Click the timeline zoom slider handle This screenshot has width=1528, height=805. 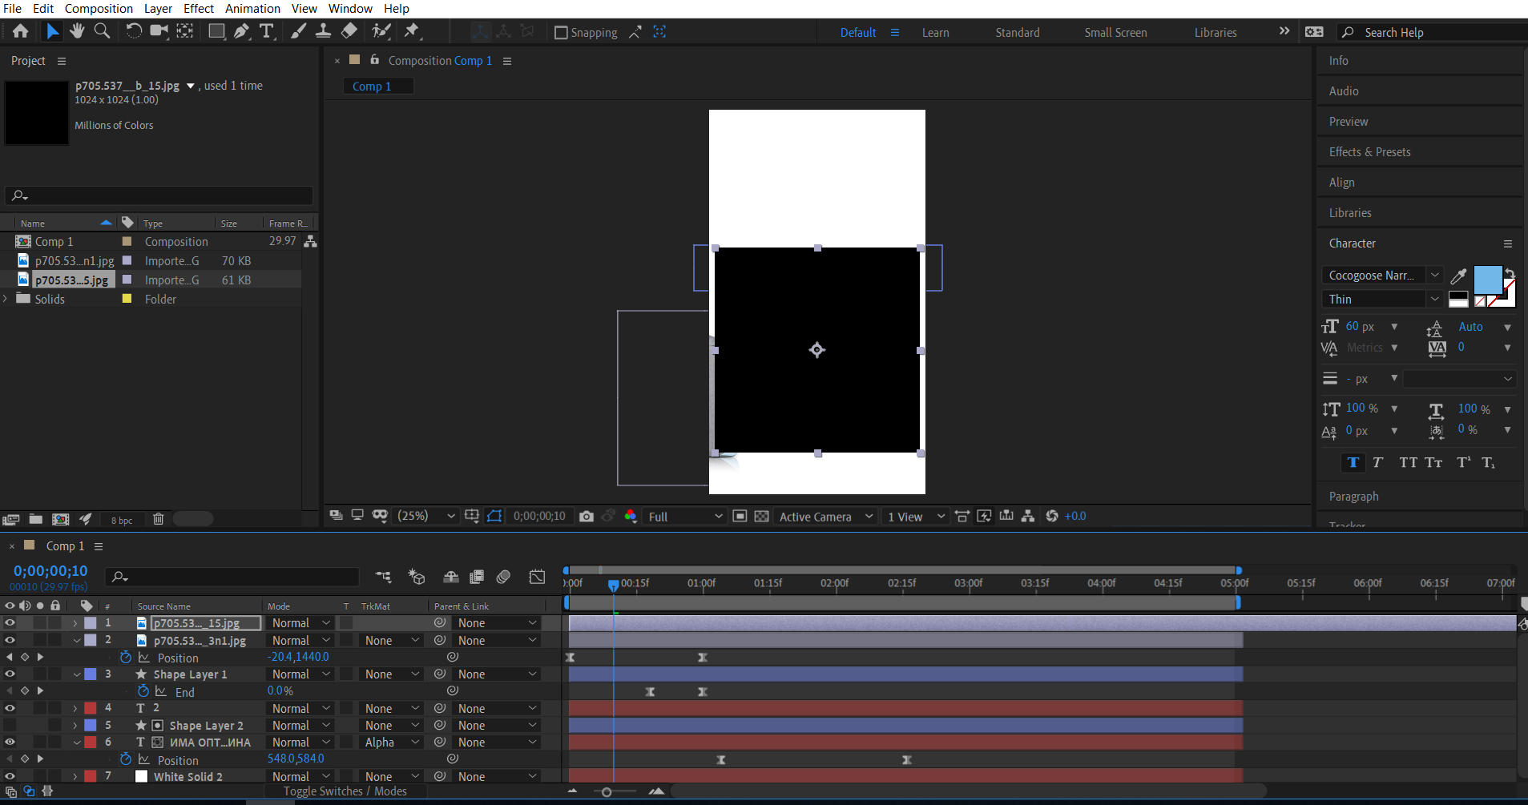click(x=607, y=792)
